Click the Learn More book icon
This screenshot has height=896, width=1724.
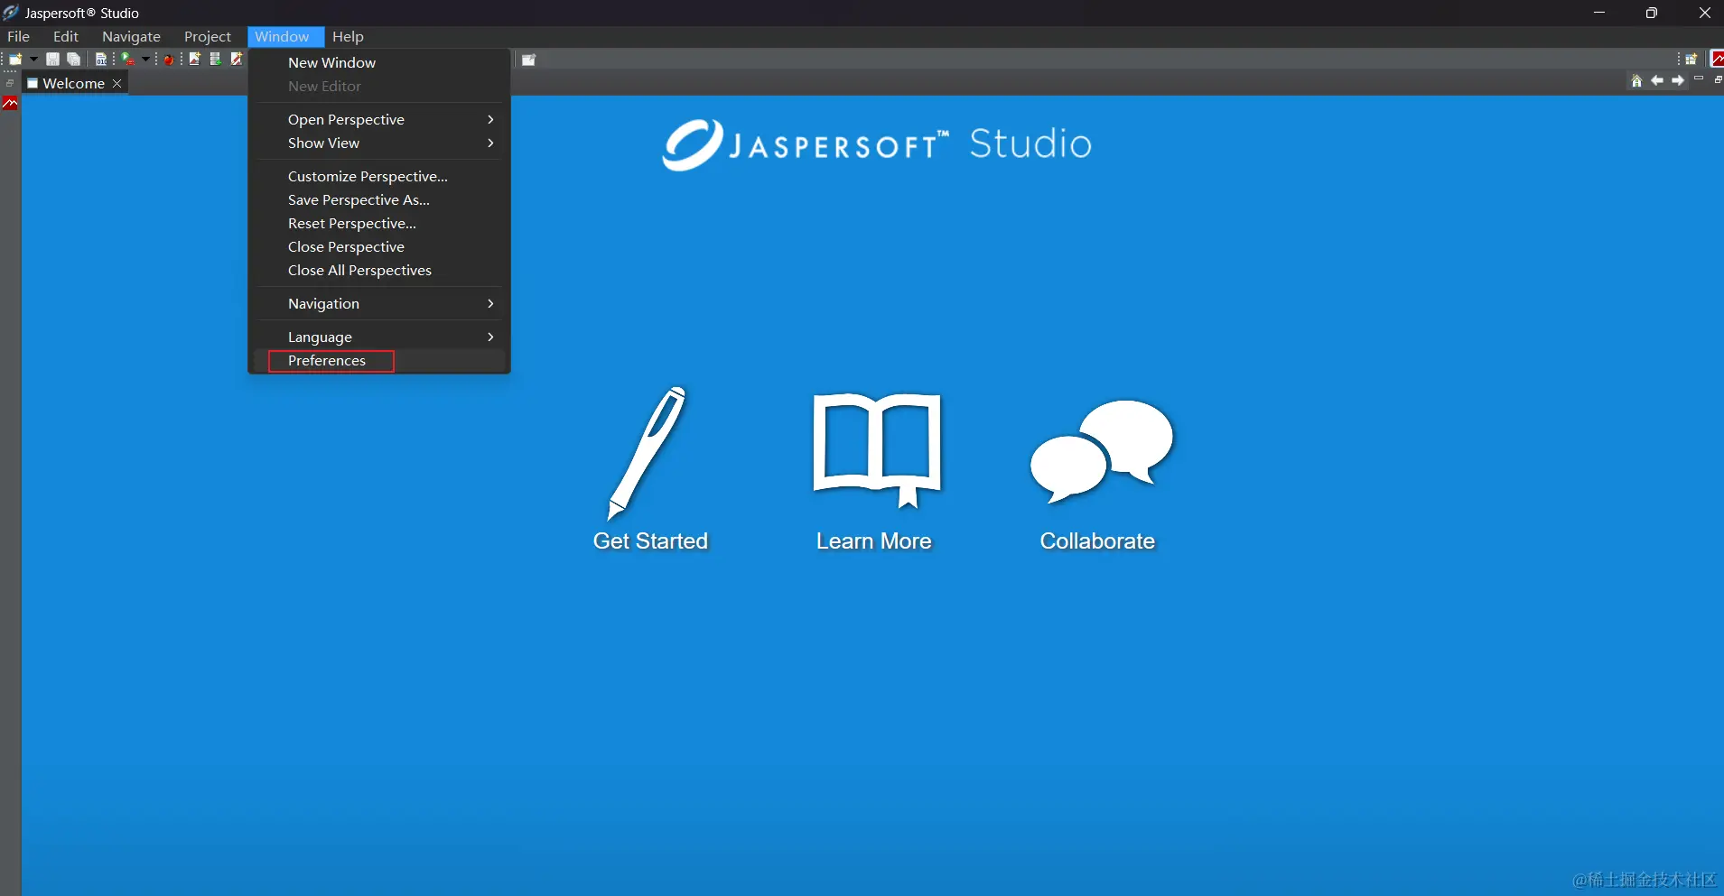point(877,450)
